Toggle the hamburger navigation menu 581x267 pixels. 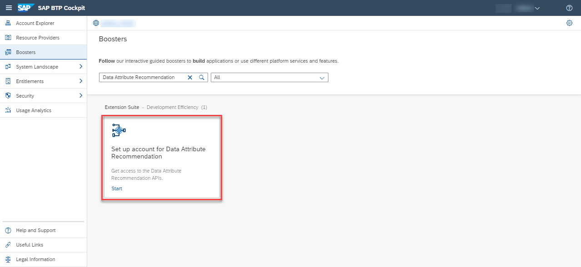pos(9,8)
